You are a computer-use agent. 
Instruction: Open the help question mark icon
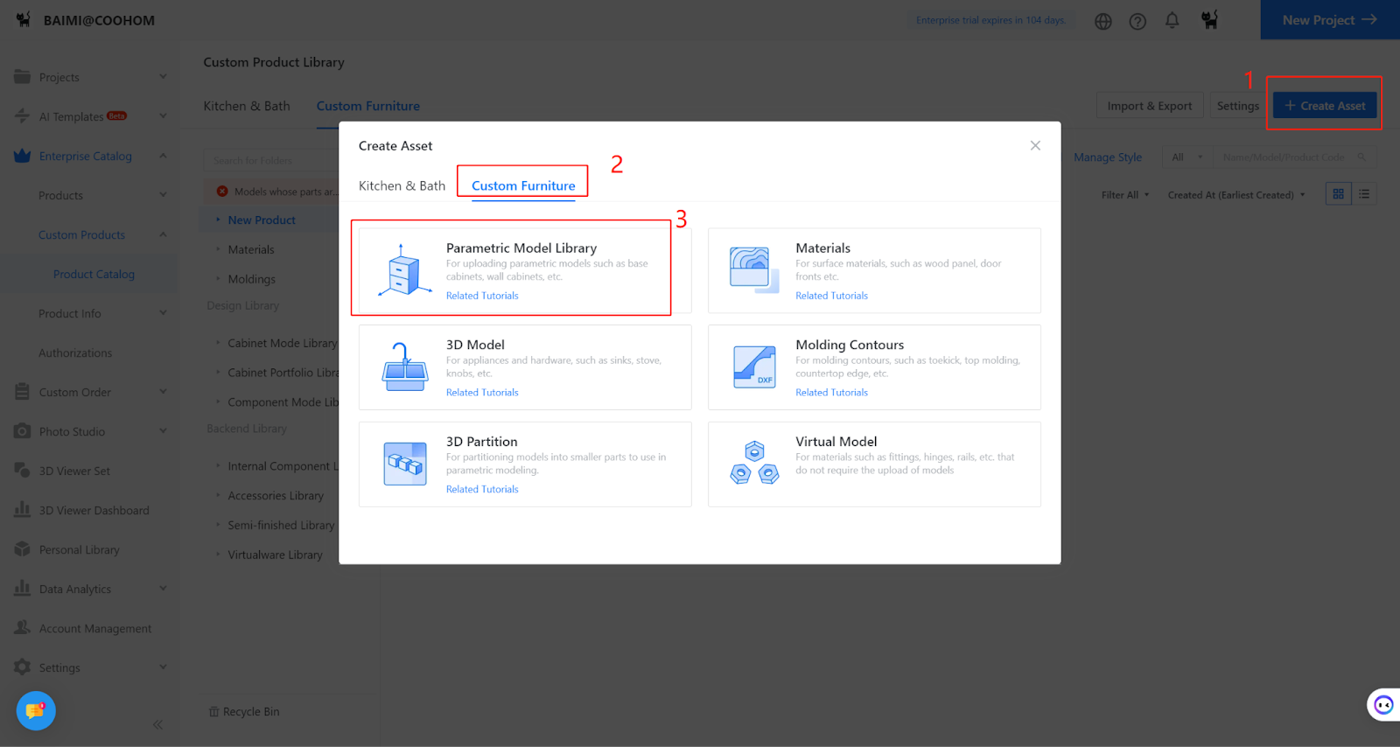[x=1137, y=21]
